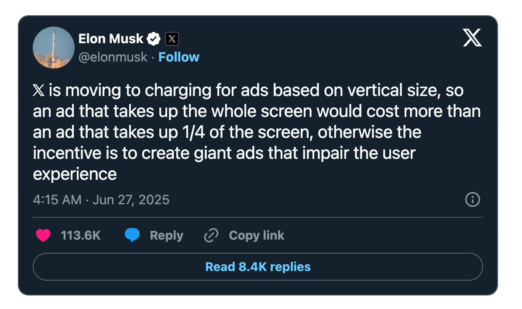522x309 pixels.
Task: Open the rocket profile picture avatar
Action: tap(54, 48)
